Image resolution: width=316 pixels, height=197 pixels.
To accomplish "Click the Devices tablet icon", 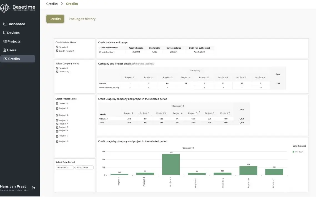I will pos(5,33).
